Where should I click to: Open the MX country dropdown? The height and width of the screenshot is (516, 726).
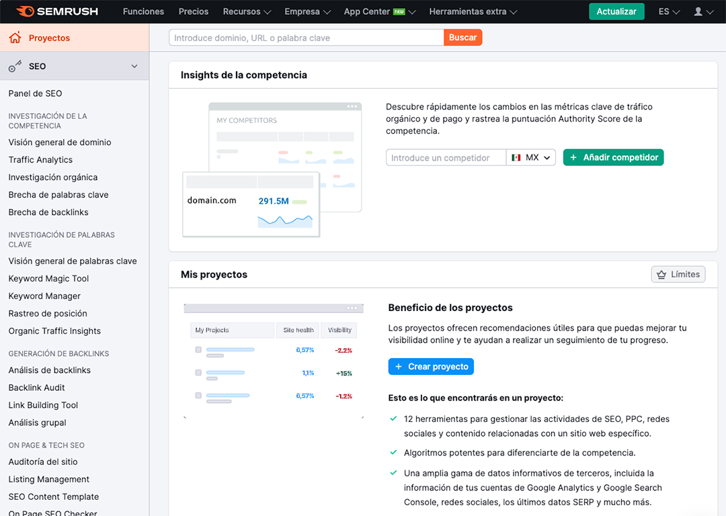[x=531, y=158]
